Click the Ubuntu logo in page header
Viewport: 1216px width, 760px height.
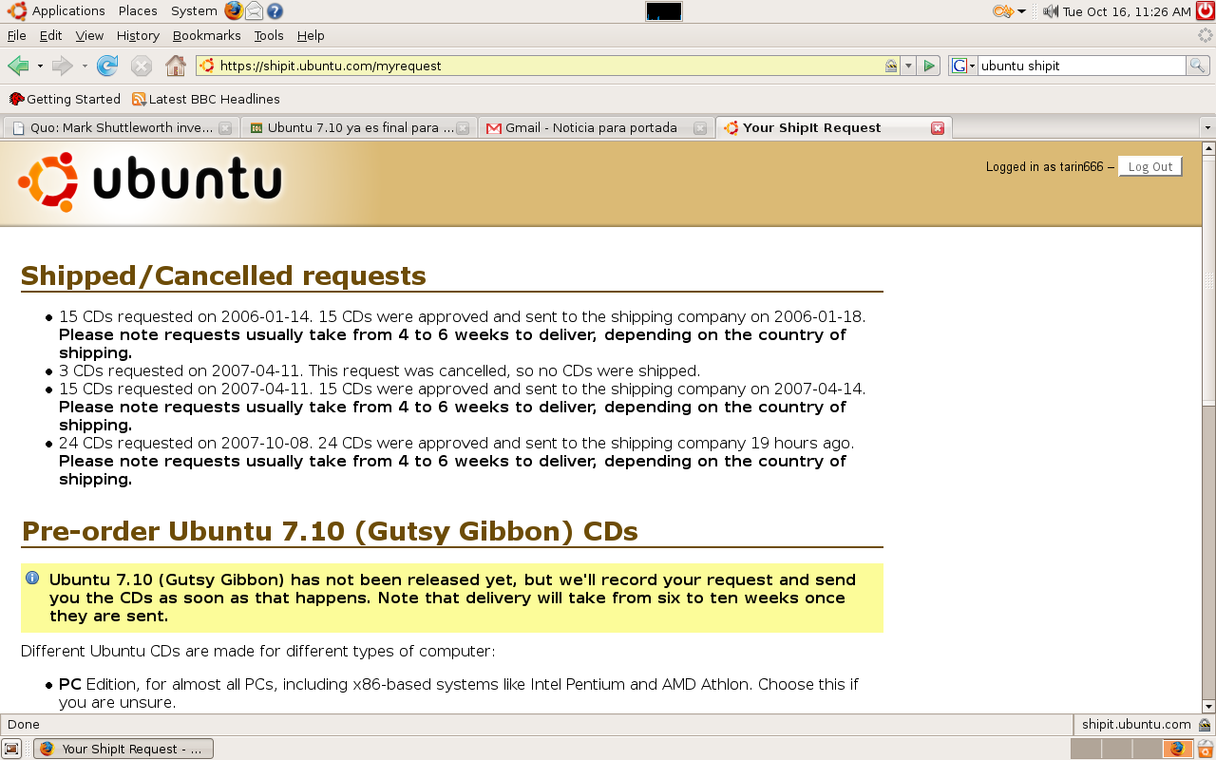coord(151,180)
